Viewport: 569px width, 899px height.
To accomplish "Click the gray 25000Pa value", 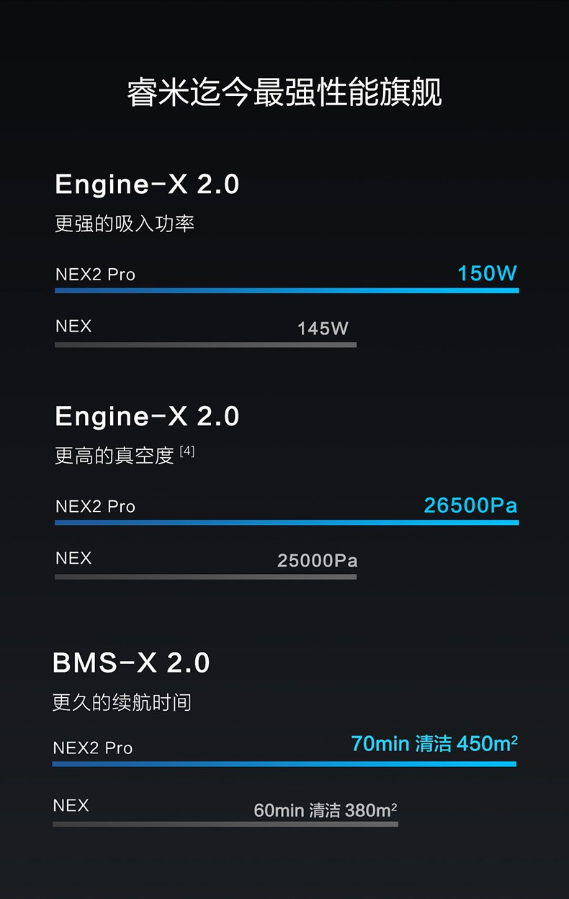I will tap(318, 561).
